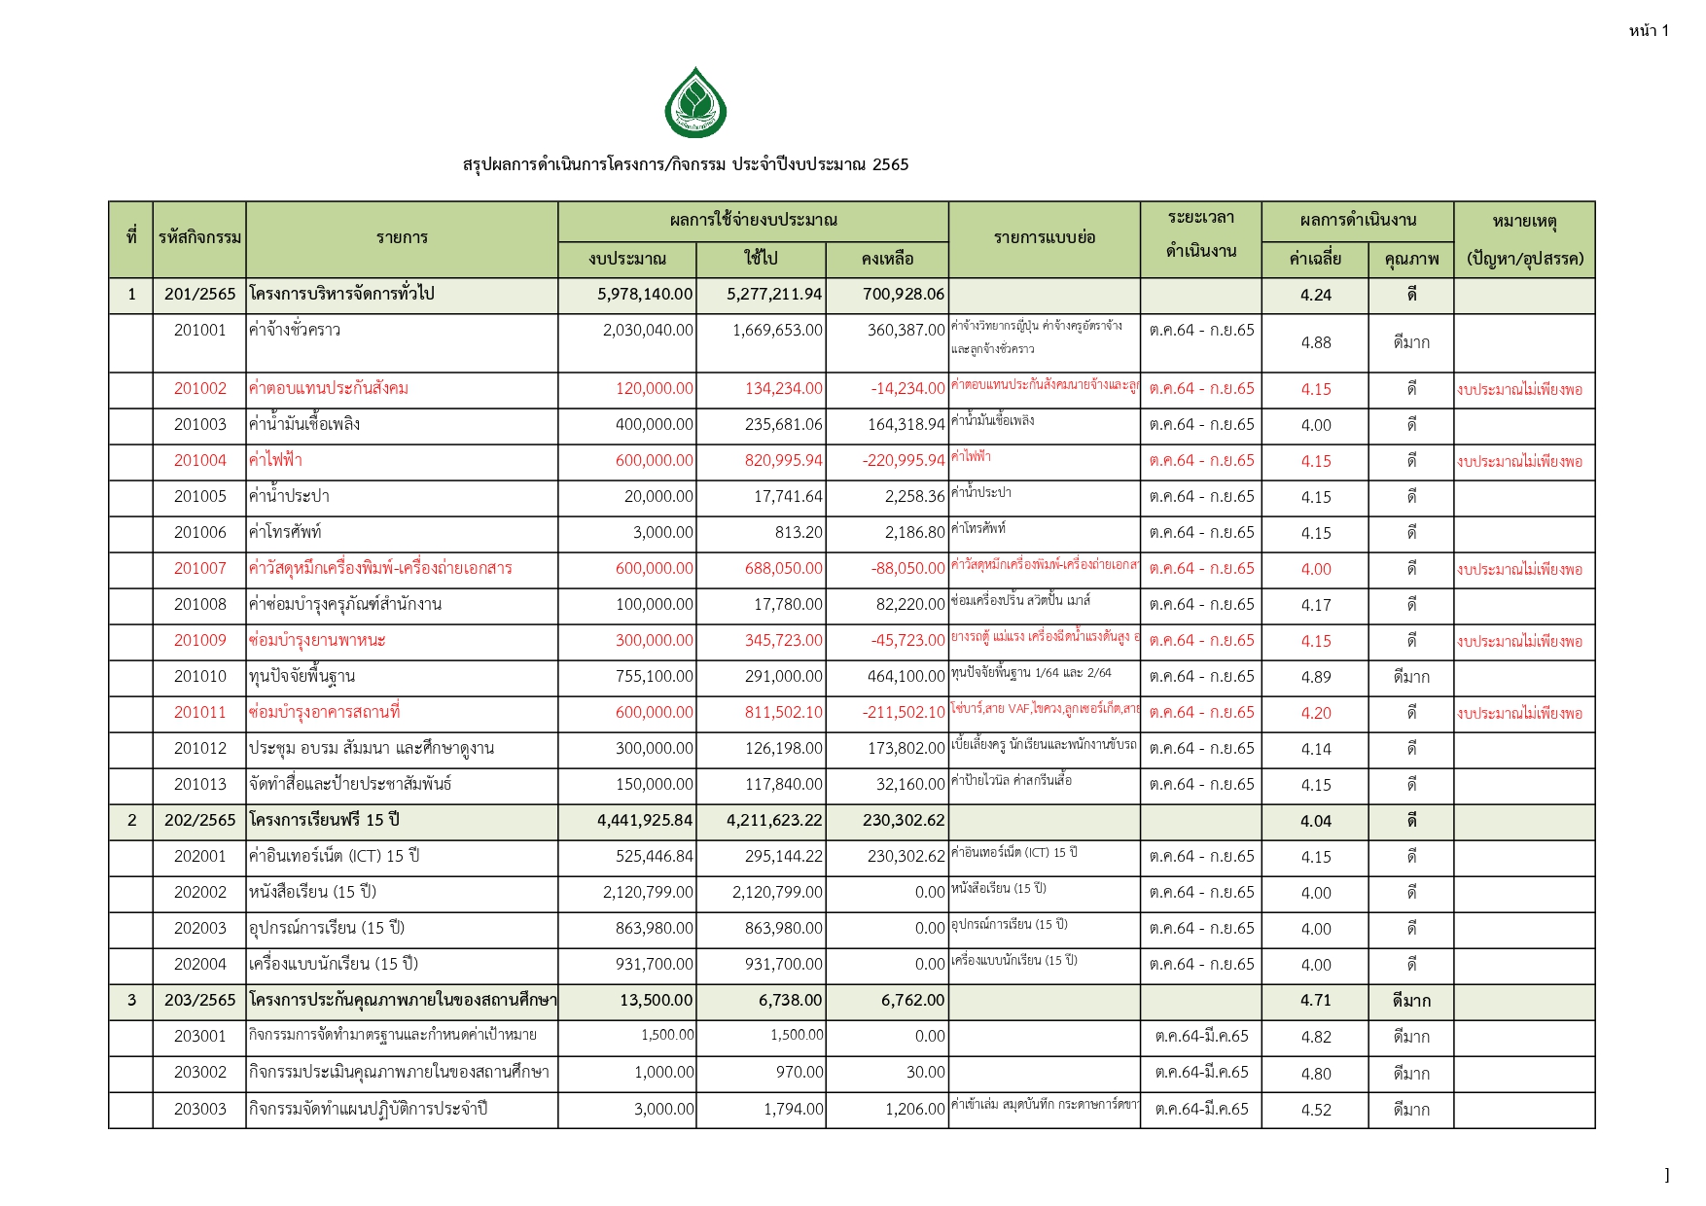Image resolution: width=1706 pixels, height=1206 pixels.
Task: Click the negative value -211,502.10
Action: 904,713
